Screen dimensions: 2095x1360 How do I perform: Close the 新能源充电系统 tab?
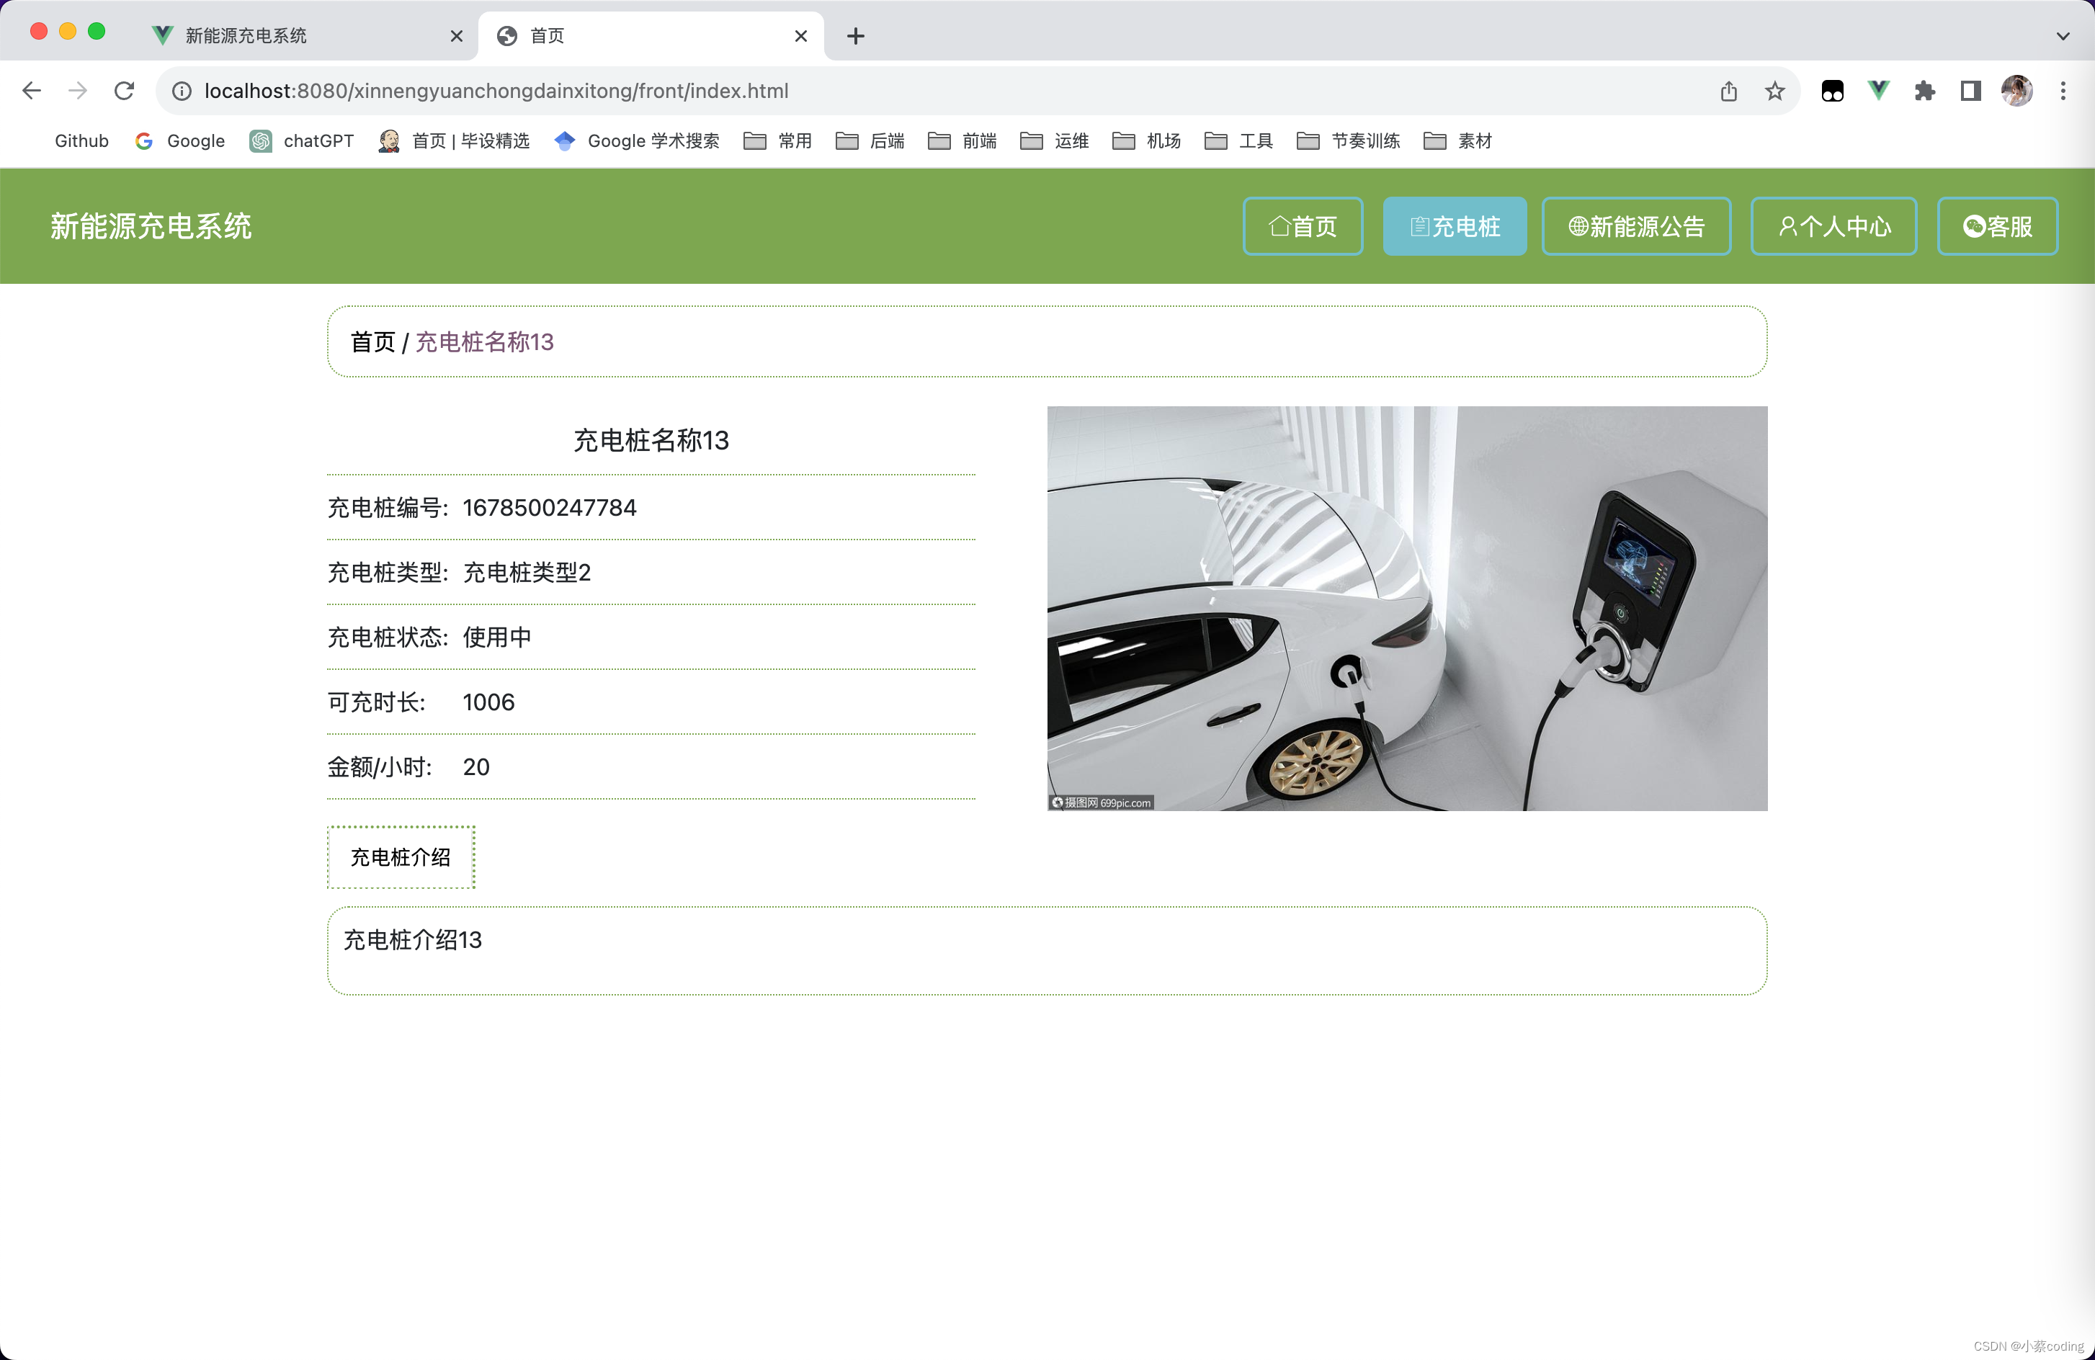click(x=456, y=36)
